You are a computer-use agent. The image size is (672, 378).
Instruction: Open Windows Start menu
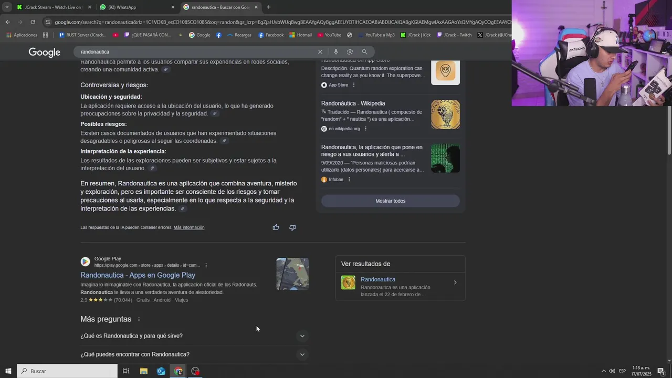pos(8,371)
